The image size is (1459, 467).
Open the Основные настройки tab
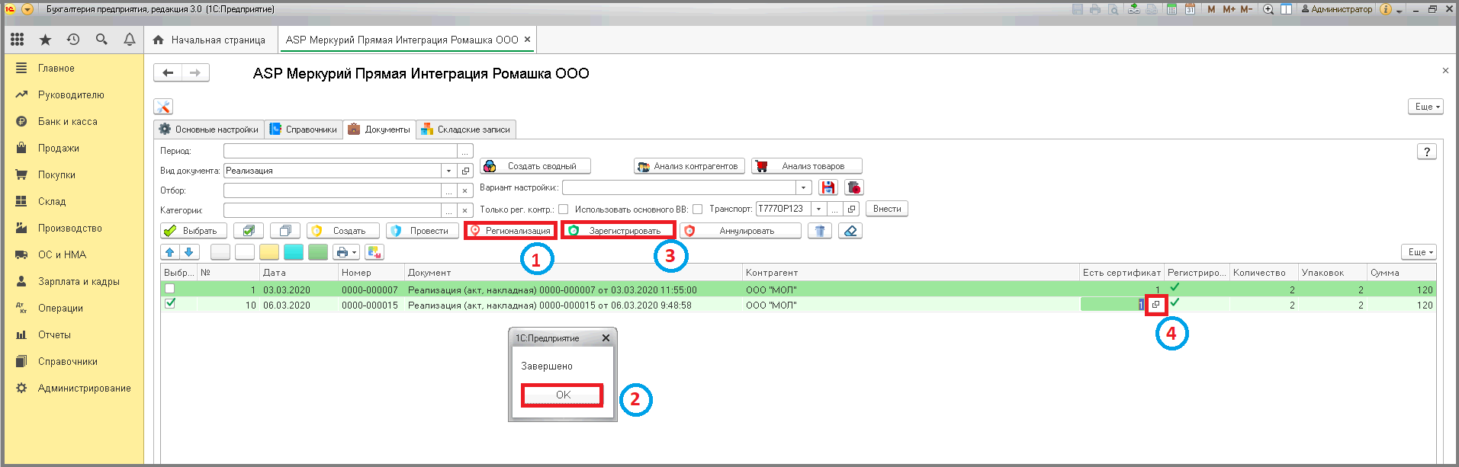pos(209,130)
